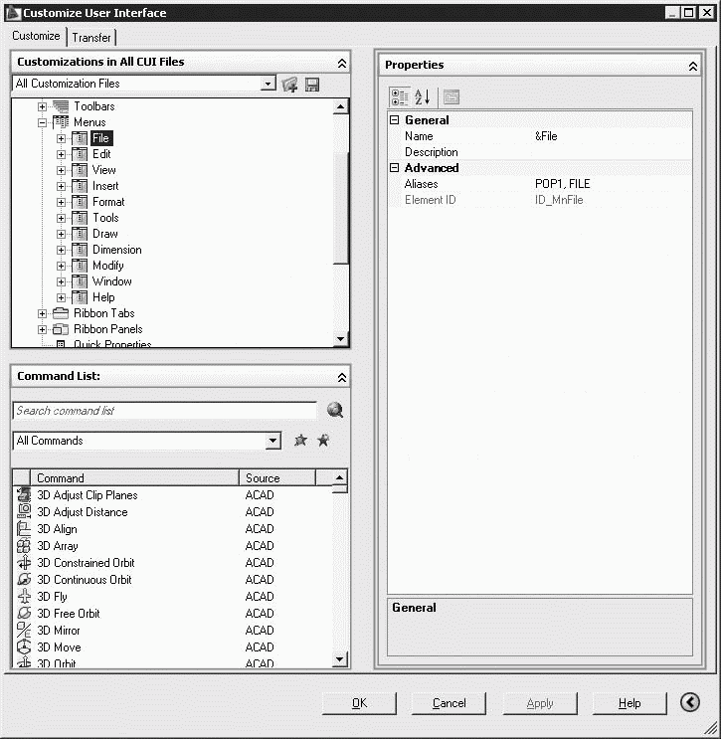This screenshot has height=739, width=721.
Task: Click the find command magnifier icon
Action: 335,410
